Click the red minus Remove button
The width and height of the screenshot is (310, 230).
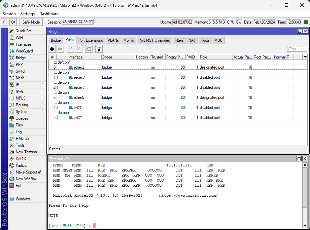coord(60,49)
